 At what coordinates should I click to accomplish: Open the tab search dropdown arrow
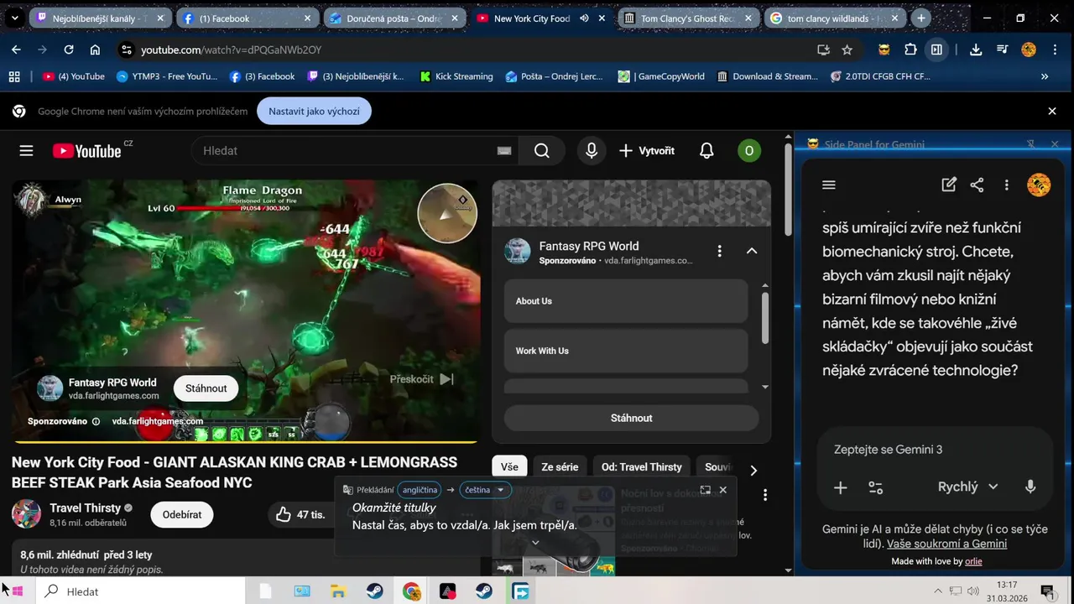pos(15,18)
